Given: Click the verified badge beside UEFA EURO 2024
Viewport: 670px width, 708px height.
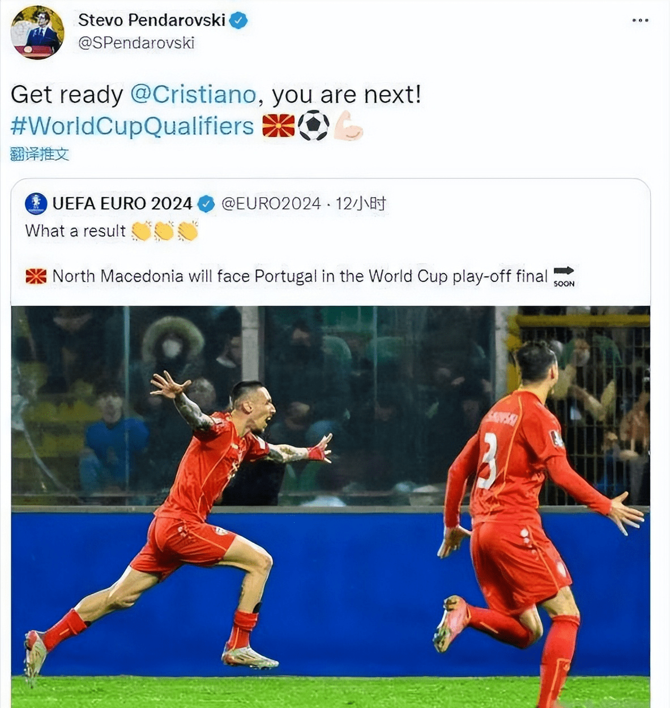Looking at the screenshot, I should pos(206,204).
